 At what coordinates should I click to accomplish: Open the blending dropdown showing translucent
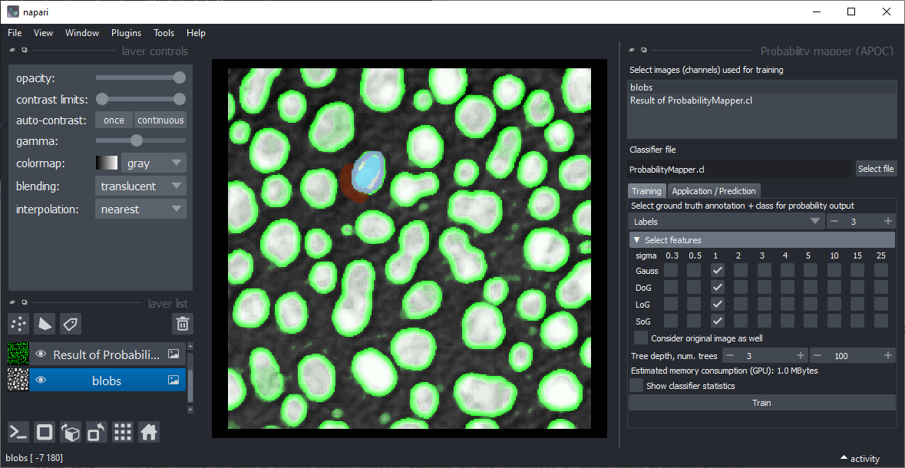tap(140, 185)
